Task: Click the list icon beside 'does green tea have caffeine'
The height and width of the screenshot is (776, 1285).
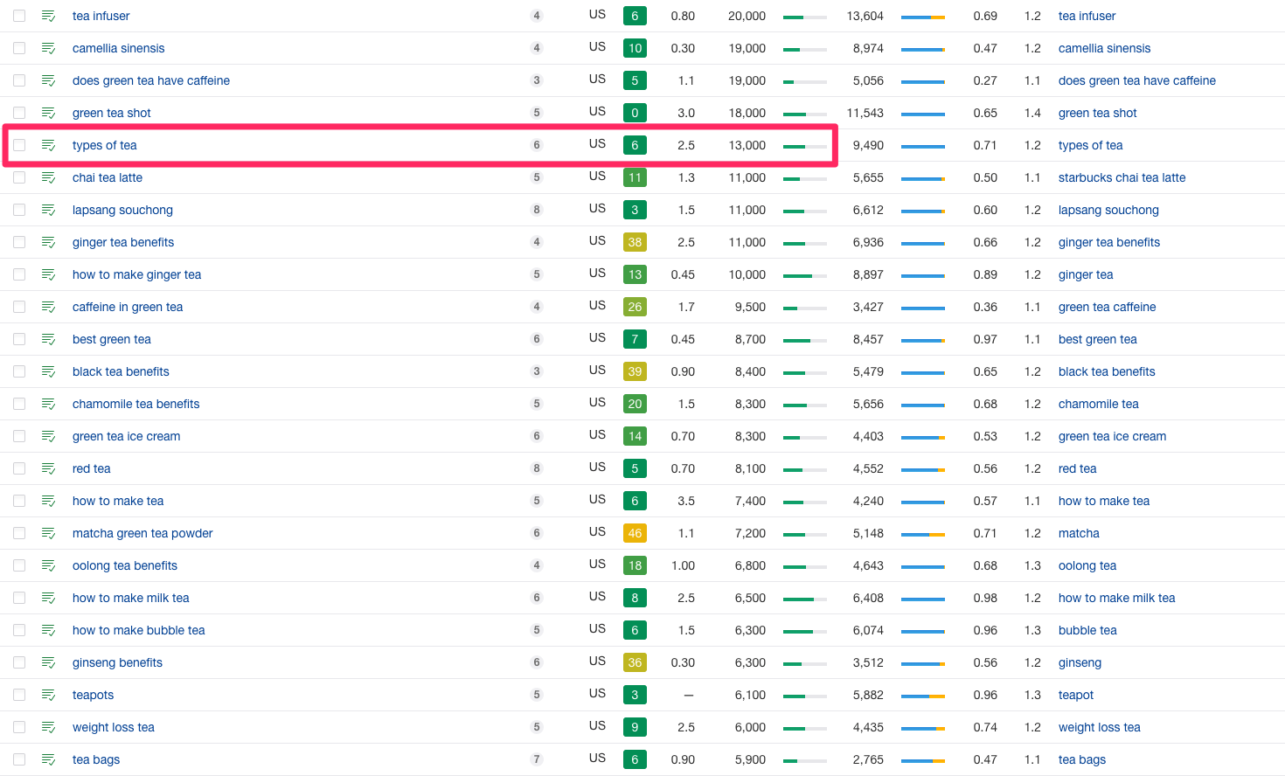Action: click(49, 80)
